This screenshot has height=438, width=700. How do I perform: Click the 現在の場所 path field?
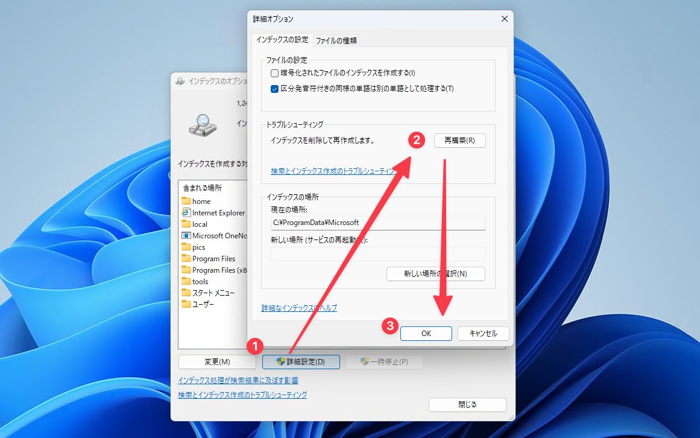[x=378, y=223]
